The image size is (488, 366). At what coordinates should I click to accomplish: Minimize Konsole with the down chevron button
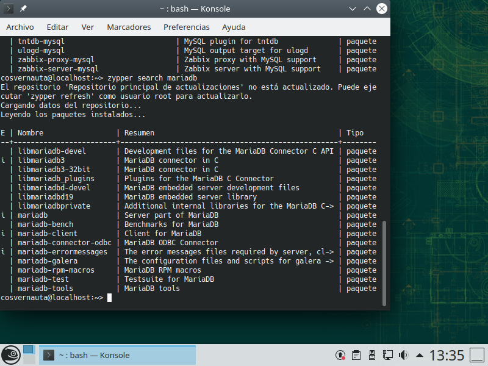[353, 9]
